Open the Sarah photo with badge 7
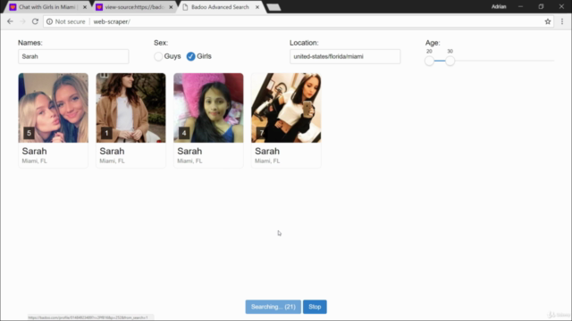Image resolution: width=572 pixels, height=321 pixels. click(286, 108)
